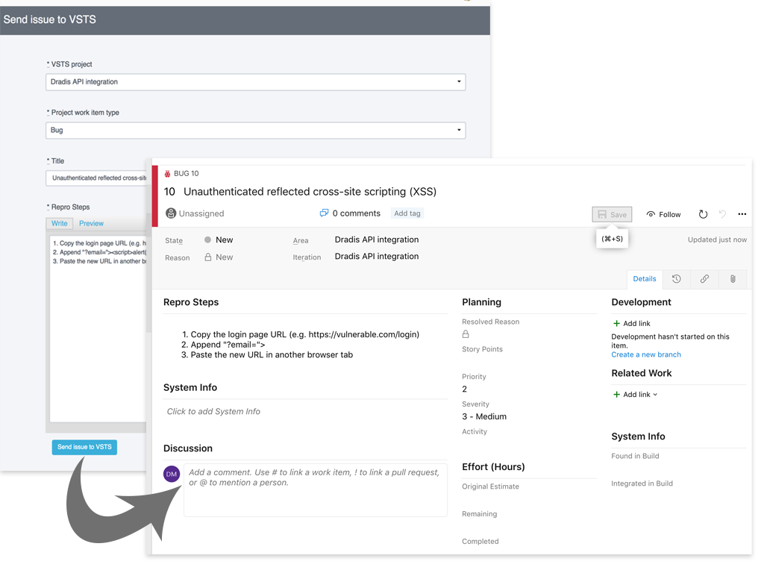Click the Add a comment discussion box
This screenshot has height=573, width=764.
click(316, 489)
